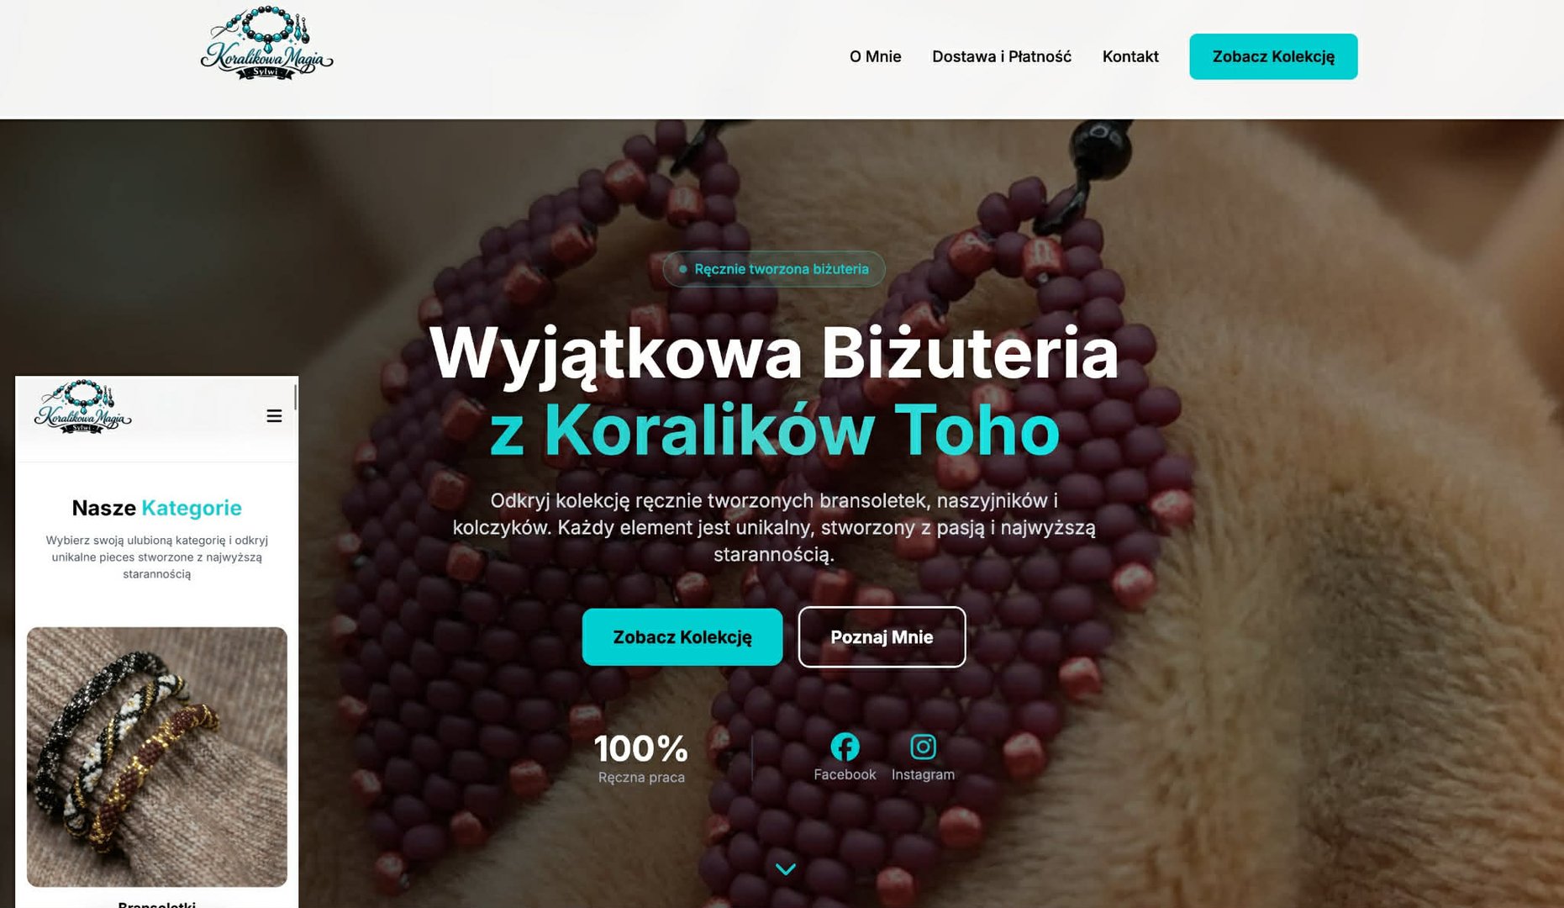Go to Dostawa i Płatność page
The width and height of the screenshot is (1564, 908).
1002,56
